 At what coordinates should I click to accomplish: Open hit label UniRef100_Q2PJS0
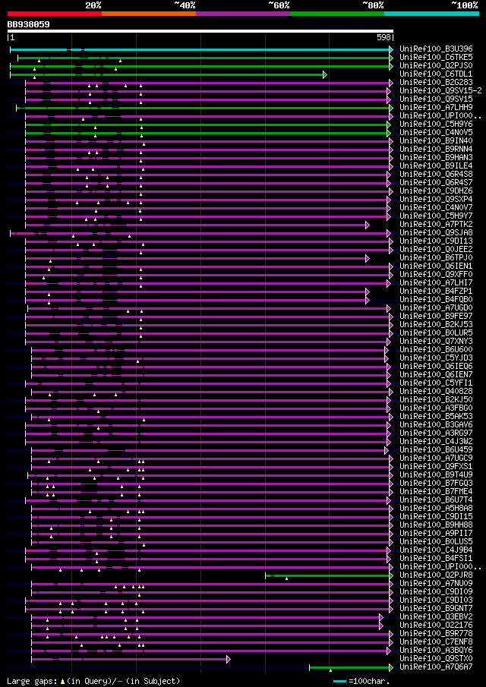point(434,66)
